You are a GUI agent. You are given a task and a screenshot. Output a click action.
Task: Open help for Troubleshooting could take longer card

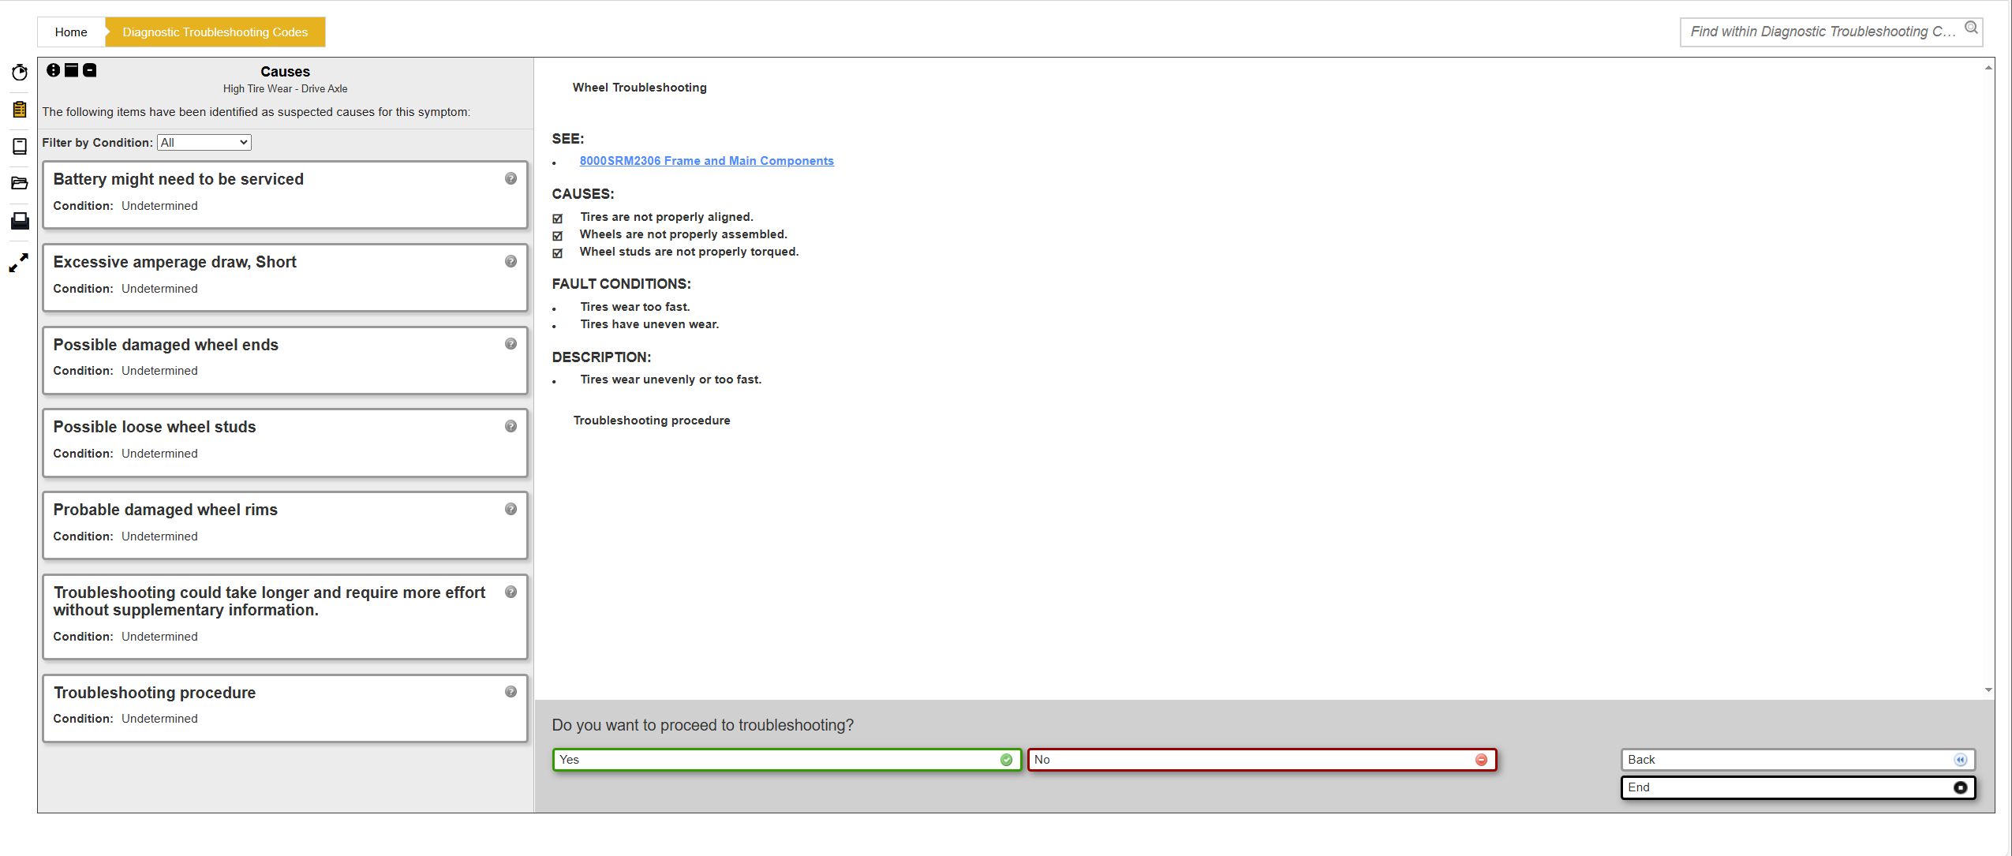pyautogui.click(x=510, y=592)
